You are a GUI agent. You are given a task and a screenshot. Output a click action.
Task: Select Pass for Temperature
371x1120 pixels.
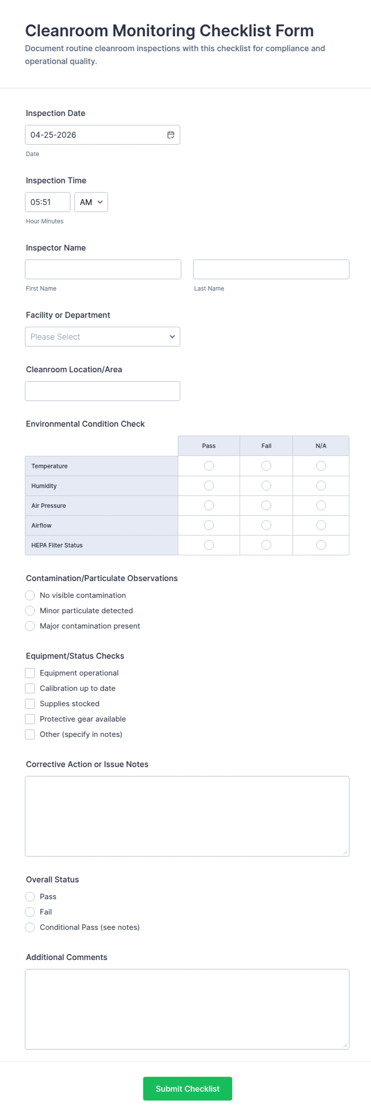tap(209, 466)
